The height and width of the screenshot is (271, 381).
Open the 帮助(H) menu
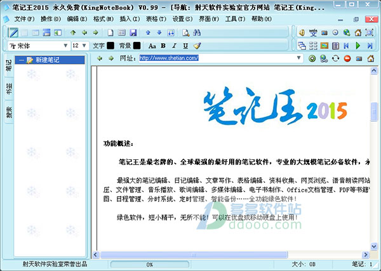(x=262, y=19)
